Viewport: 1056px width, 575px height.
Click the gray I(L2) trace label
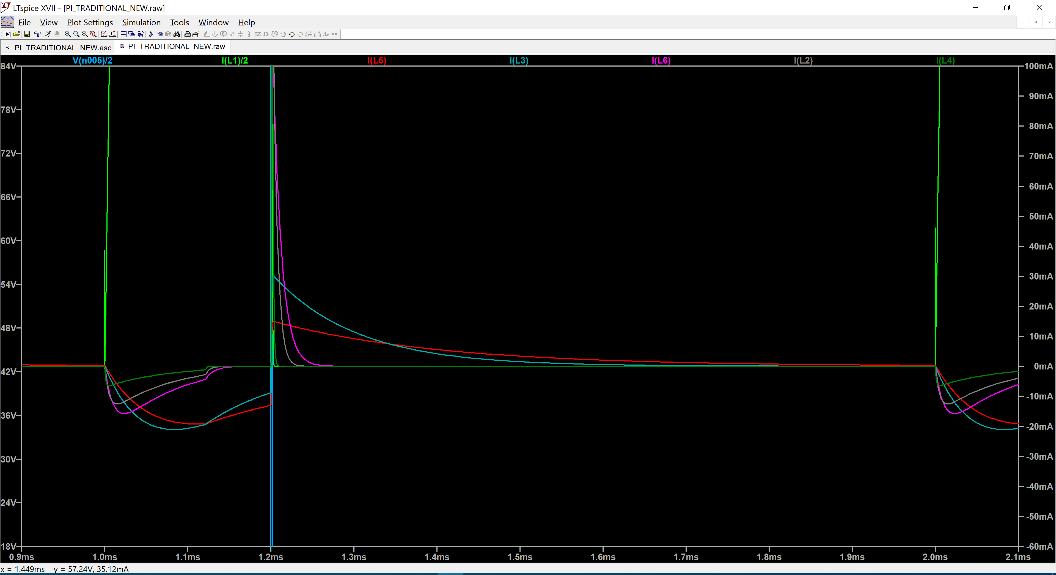(803, 61)
